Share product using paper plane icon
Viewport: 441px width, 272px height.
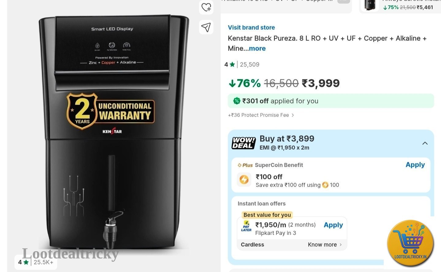(x=206, y=27)
